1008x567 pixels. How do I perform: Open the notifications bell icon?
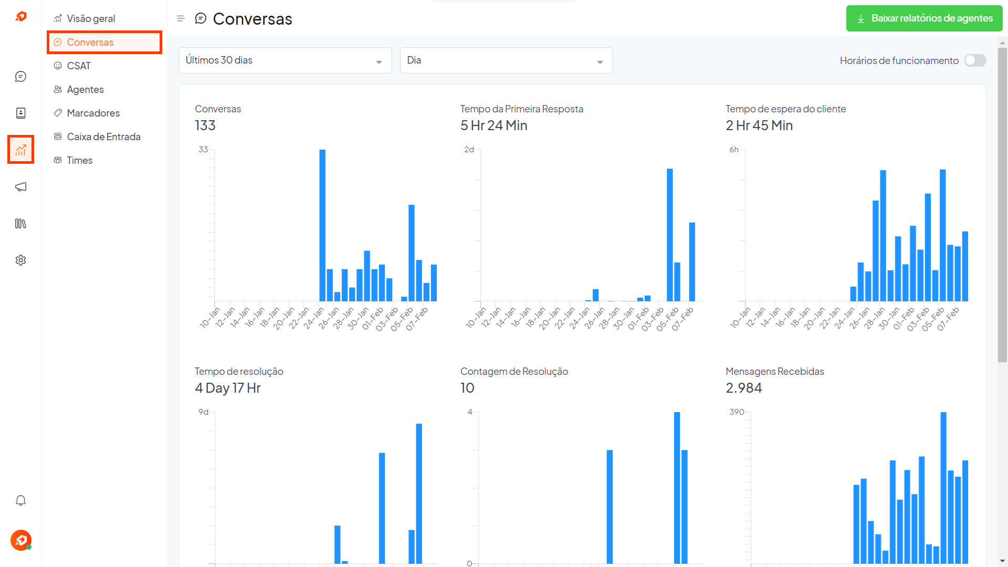[x=20, y=500]
